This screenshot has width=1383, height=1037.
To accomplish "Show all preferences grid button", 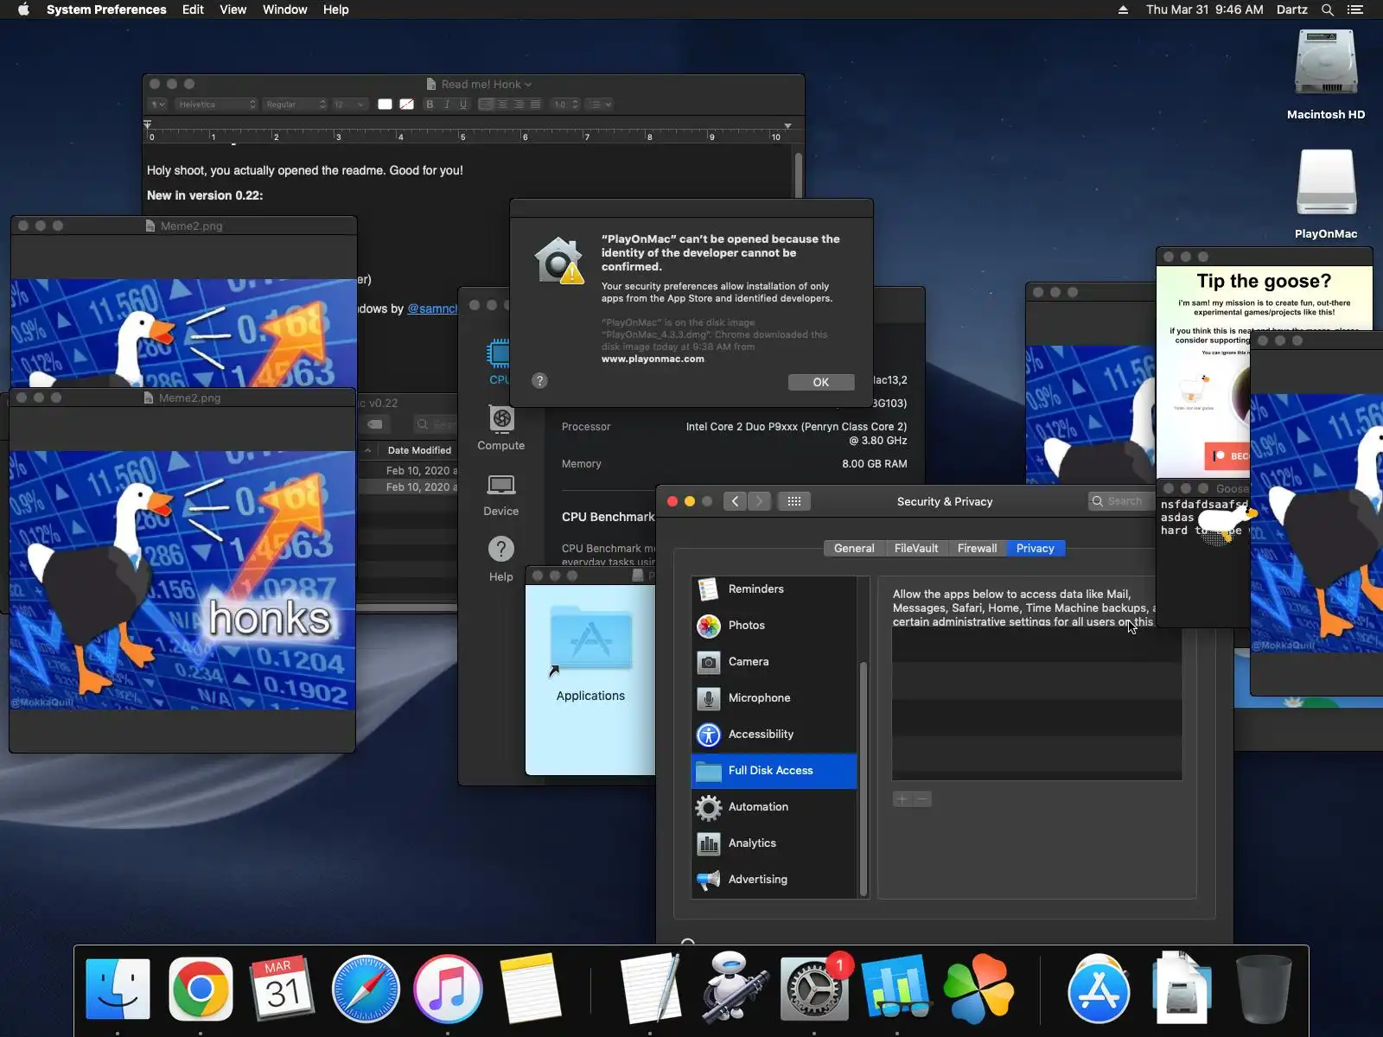I will tap(794, 501).
